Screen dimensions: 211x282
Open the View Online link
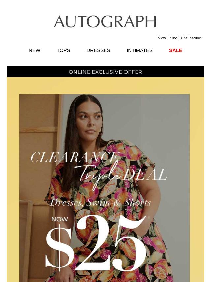(x=167, y=38)
